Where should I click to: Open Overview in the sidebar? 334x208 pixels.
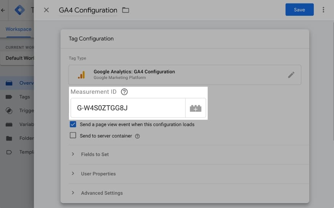point(17,83)
